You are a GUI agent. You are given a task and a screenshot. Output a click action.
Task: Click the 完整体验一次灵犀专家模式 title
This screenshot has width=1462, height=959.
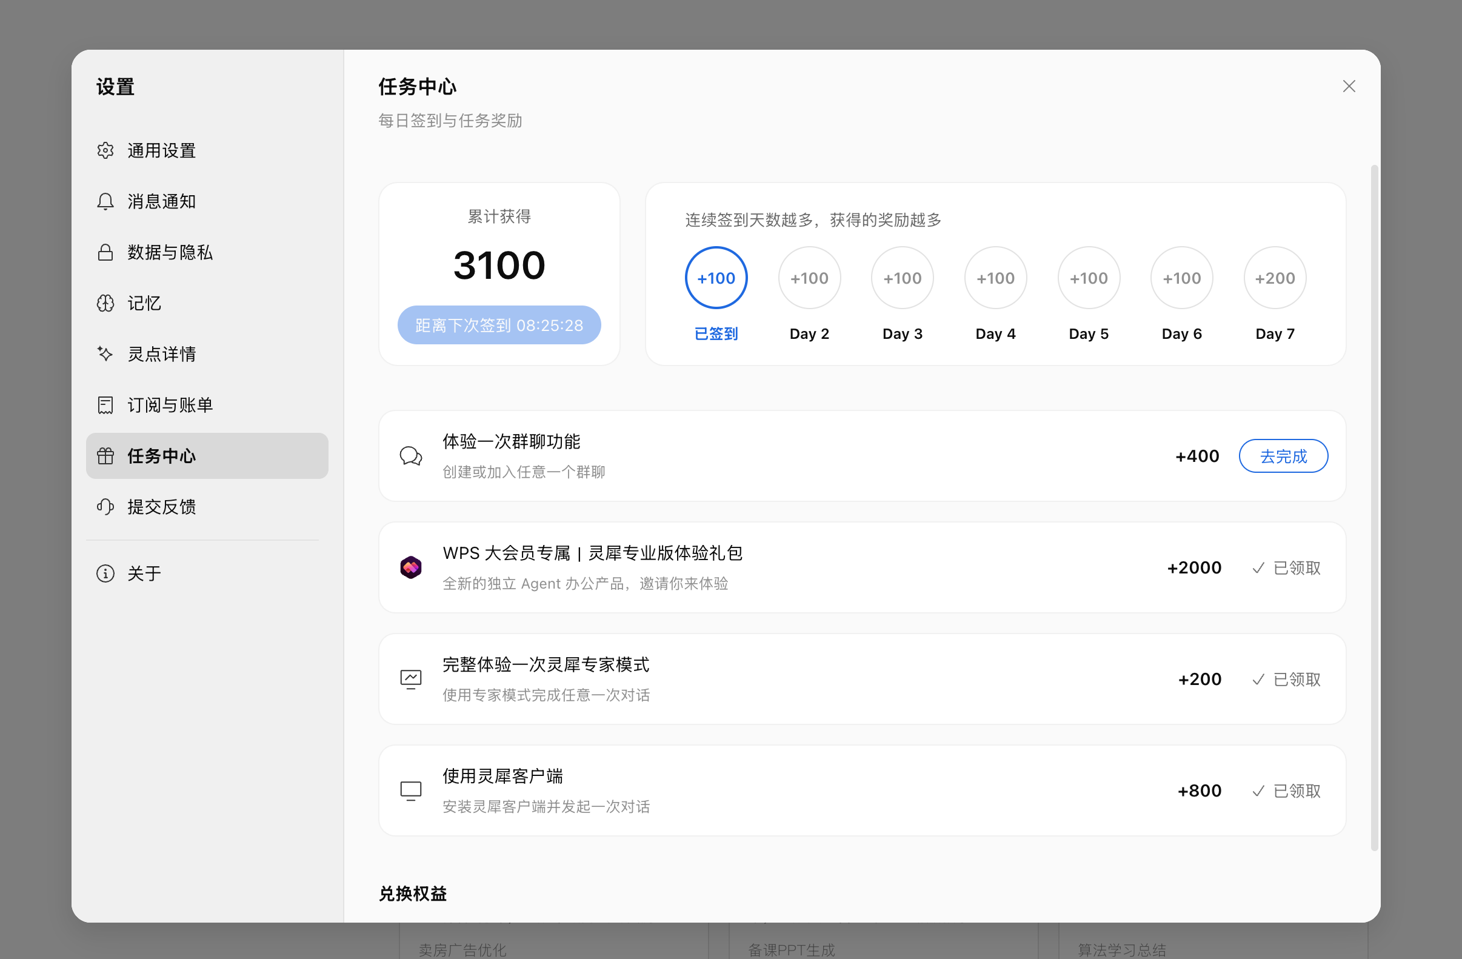point(546,665)
